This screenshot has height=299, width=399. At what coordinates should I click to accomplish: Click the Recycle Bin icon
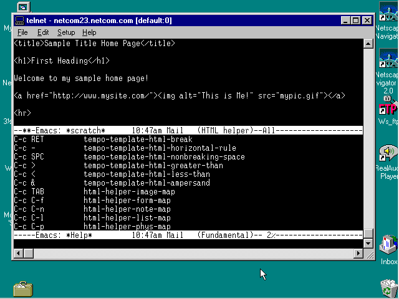[x=388, y=288]
